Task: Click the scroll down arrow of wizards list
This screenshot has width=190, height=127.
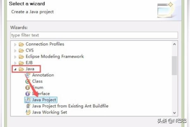Action: coord(174,113)
